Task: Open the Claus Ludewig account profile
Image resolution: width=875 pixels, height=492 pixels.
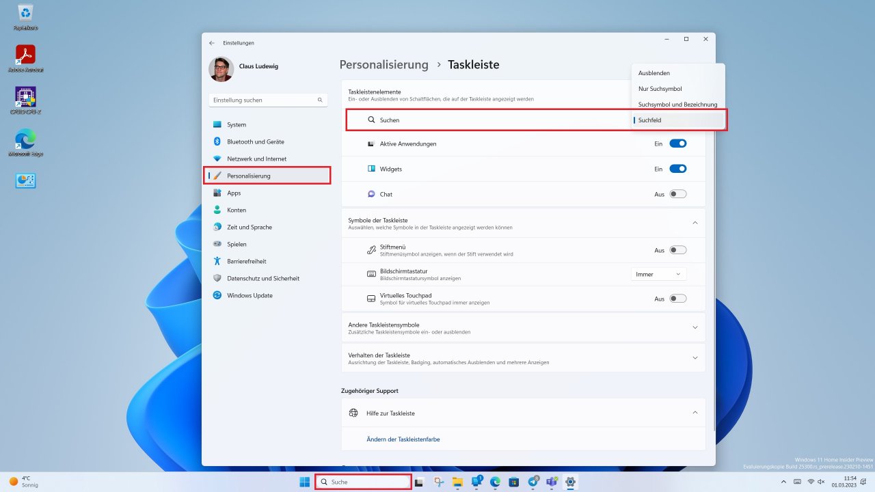Action: pos(244,68)
